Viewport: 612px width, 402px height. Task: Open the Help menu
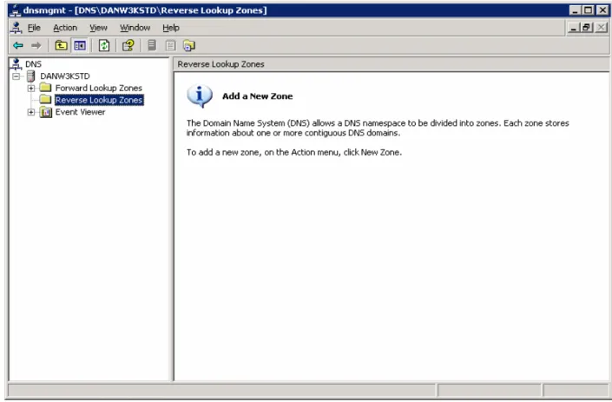[170, 28]
